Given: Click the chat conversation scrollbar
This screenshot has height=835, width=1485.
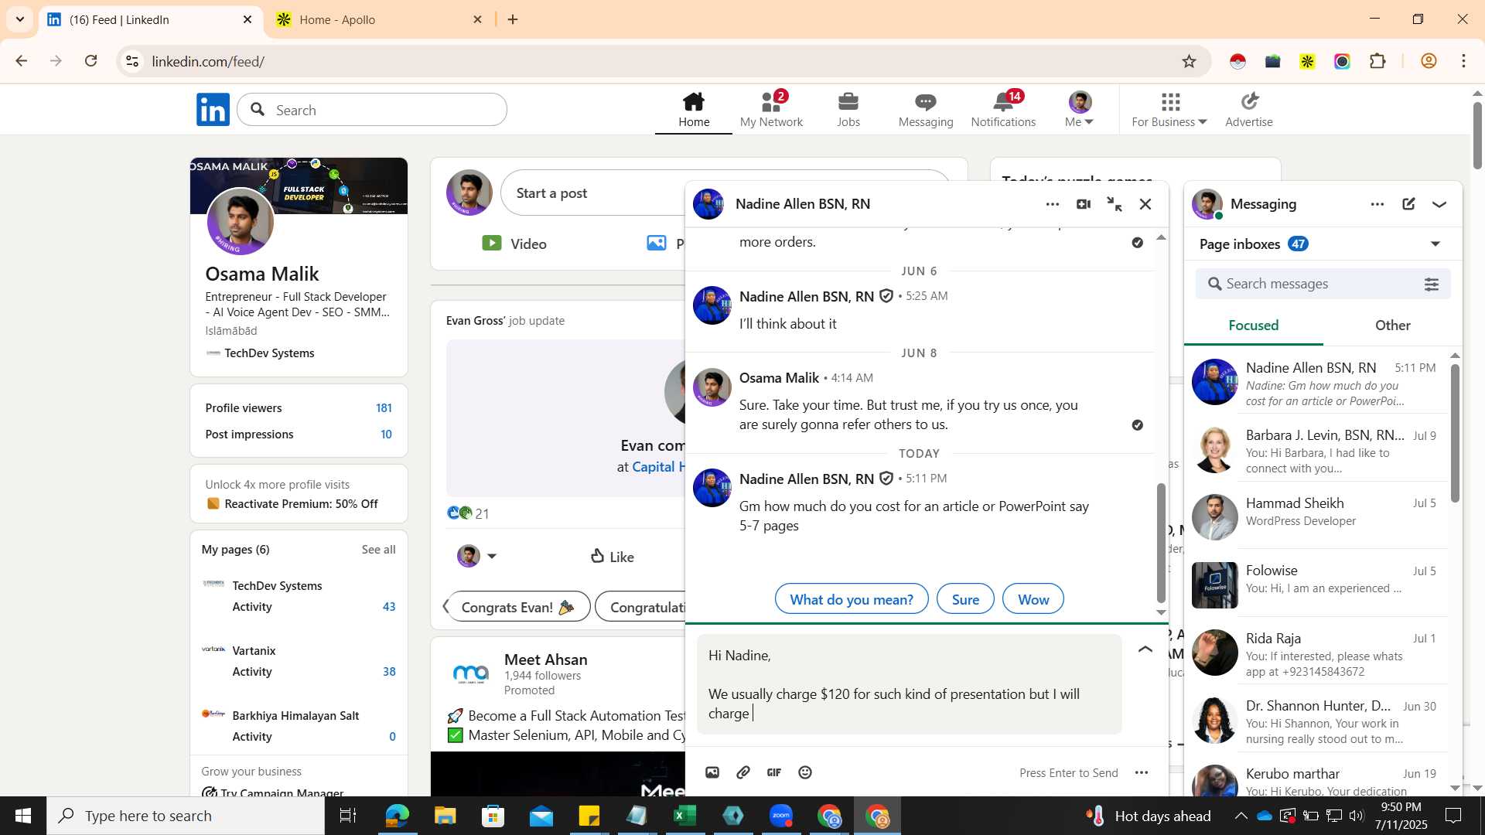Looking at the screenshot, I should [1160, 543].
